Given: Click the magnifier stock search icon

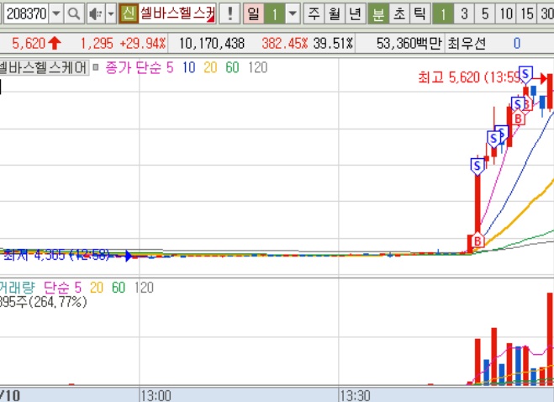Looking at the screenshot, I should (x=73, y=13).
